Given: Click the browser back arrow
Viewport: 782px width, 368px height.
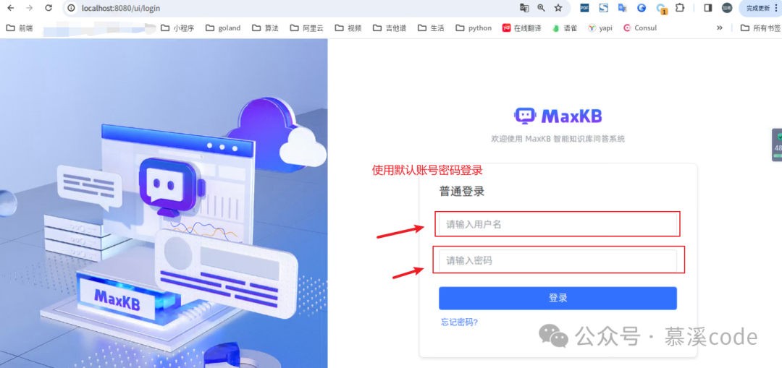Looking at the screenshot, I should [x=10, y=8].
